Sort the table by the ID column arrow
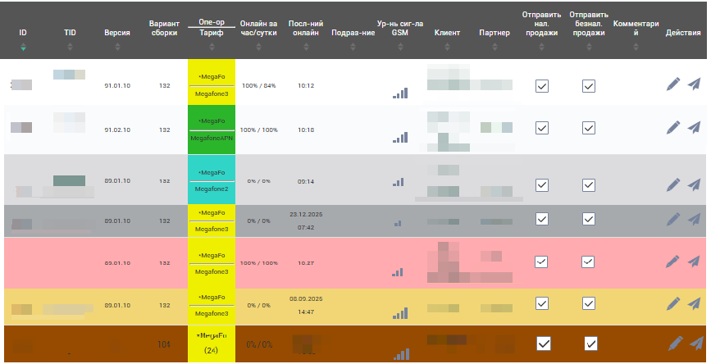Screen dimensions: 711x364 (x=23, y=48)
